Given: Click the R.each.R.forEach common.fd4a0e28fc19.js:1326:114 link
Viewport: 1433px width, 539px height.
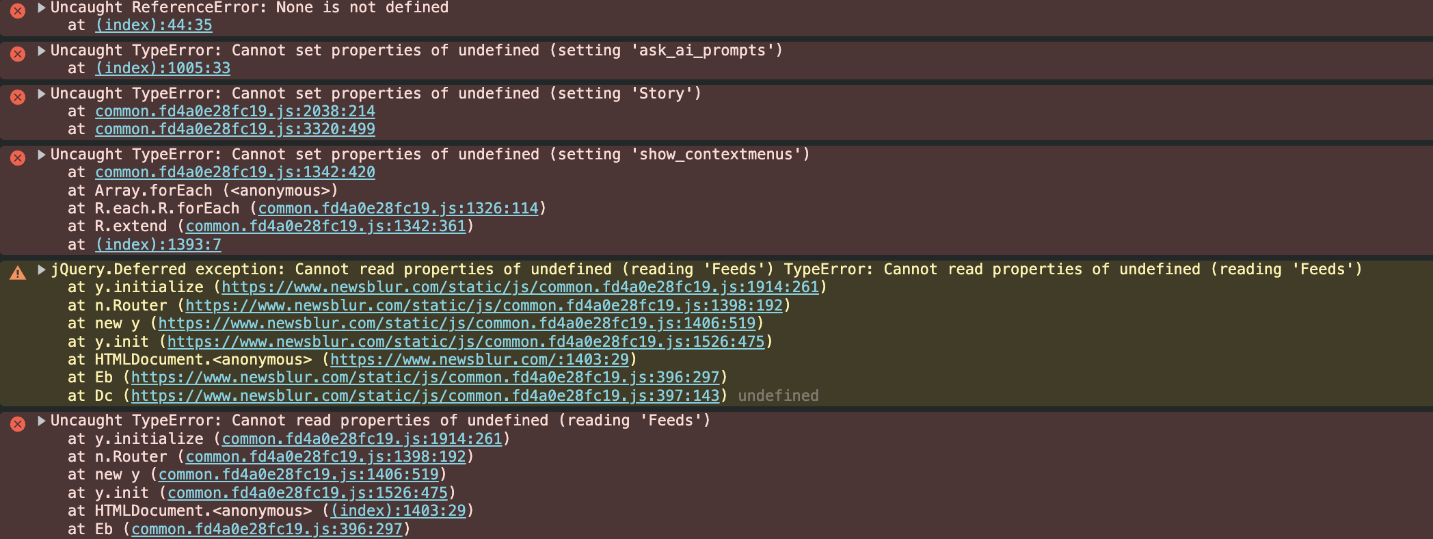Looking at the screenshot, I should tap(398, 209).
